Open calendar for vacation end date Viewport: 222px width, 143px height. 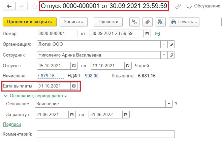click(128, 66)
